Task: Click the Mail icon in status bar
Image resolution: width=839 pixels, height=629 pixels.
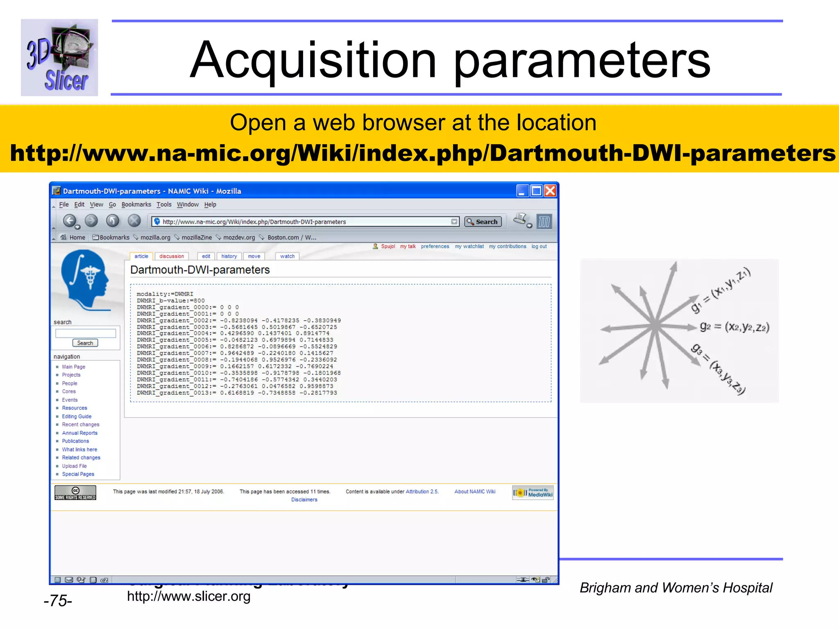Action: pyautogui.click(x=69, y=580)
